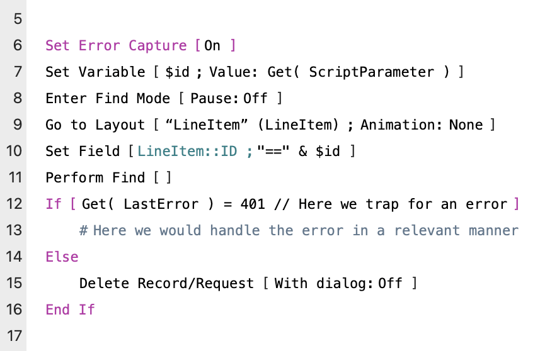Click the Animation: None option
This screenshot has width=557, height=351.
422,125
